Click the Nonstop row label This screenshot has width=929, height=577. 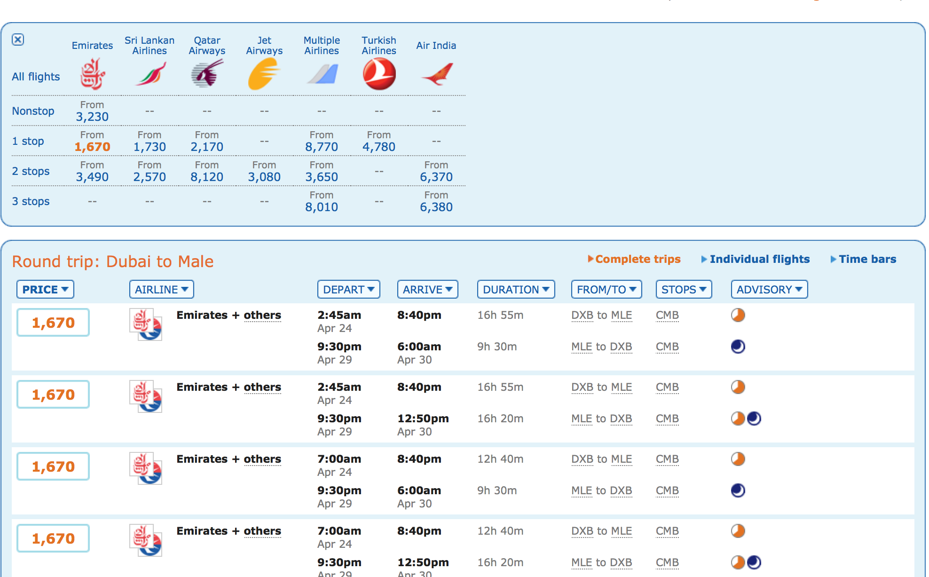tap(33, 111)
